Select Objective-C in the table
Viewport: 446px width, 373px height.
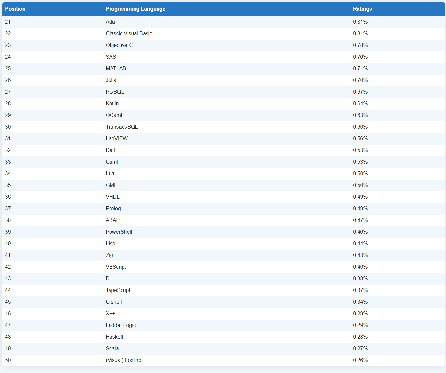(x=119, y=45)
